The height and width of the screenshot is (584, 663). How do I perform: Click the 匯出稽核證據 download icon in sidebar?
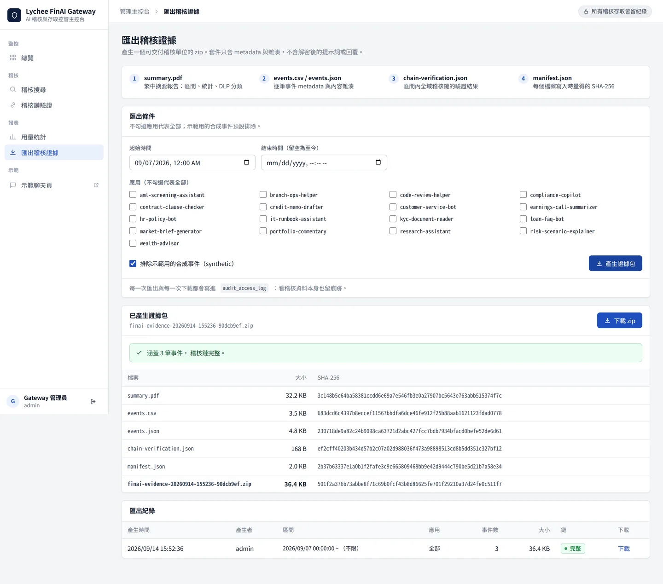13,152
